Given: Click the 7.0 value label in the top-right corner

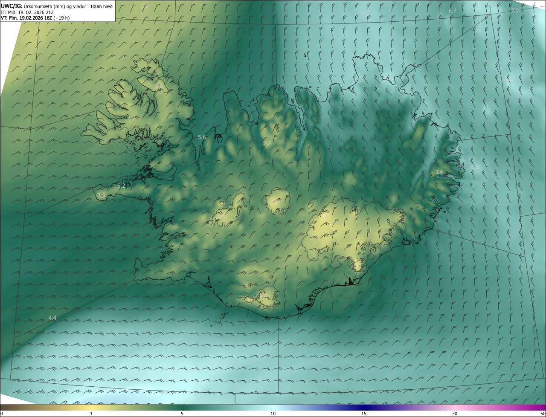Looking at the screenshot, I should (x=515, y=10).
